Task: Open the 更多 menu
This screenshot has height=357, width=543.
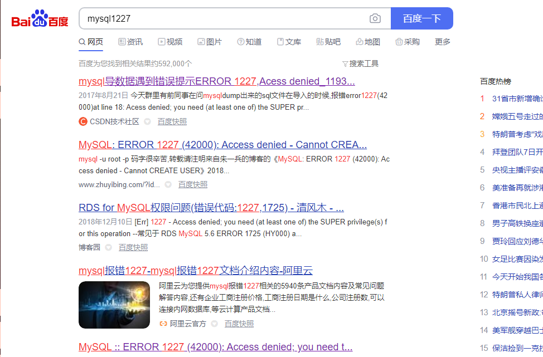Action: click(x=443, y=42)
